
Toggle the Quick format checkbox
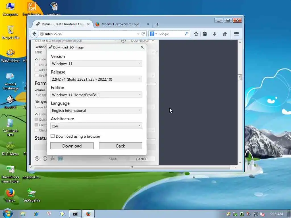click(x=36, y=120)
